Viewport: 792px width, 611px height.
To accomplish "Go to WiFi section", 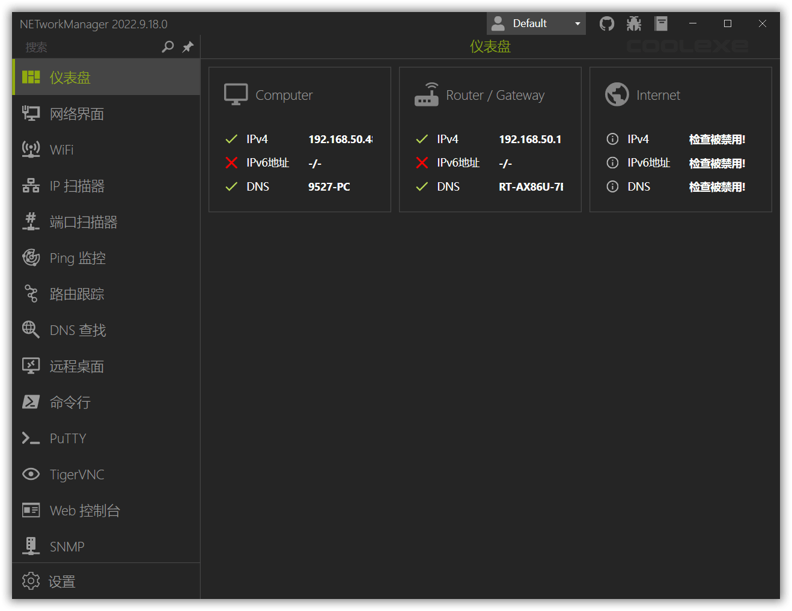I will pyautogui.click(x=106, y=150).
